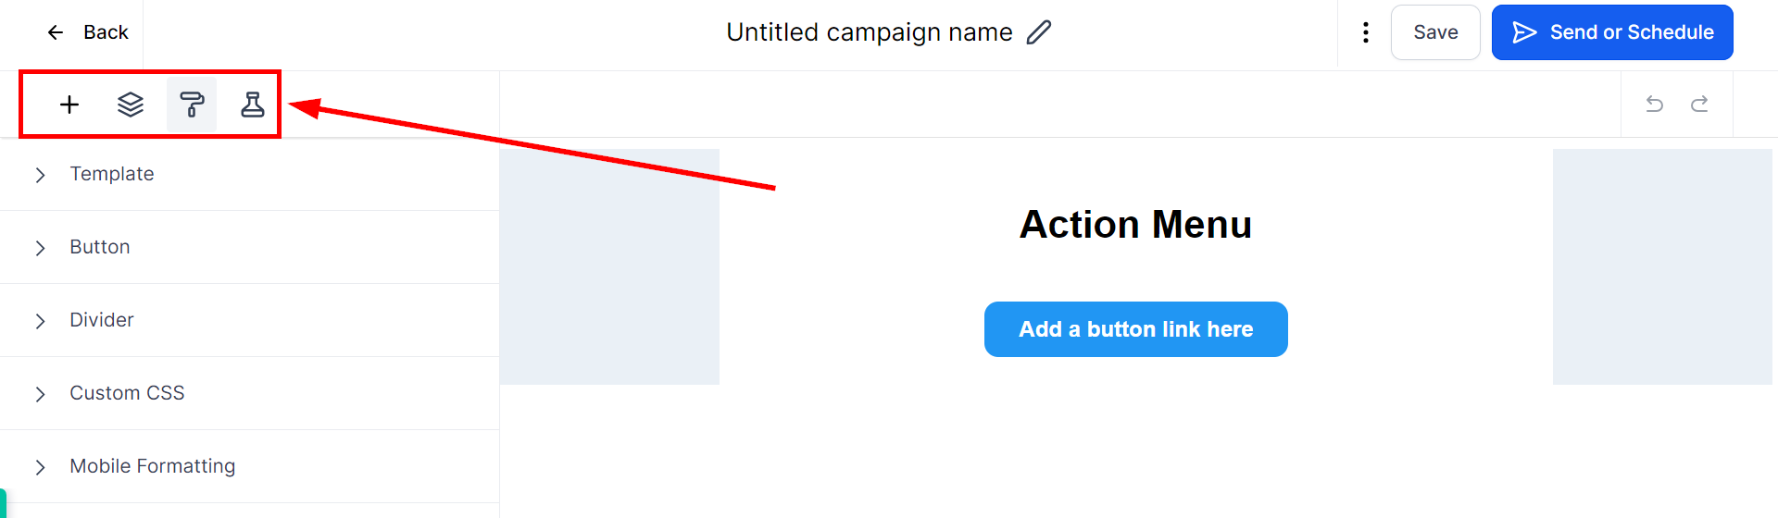This screenshot has width=1778, height=518.
Task: Open the flask testing icon
Action: pos(252,105)
